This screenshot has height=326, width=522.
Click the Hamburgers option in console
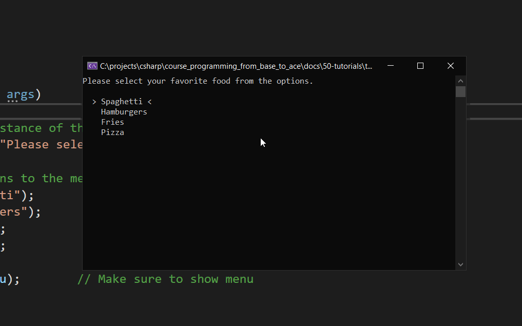point(124,112)
